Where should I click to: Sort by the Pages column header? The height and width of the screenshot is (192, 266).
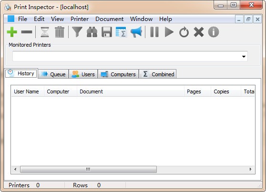pos(198,91)
